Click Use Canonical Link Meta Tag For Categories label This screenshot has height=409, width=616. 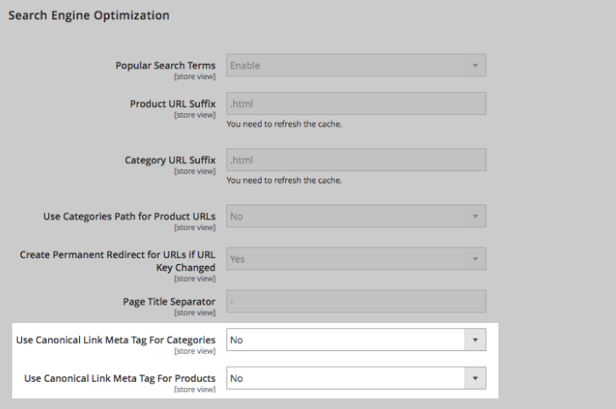click(x=116, y=341)
